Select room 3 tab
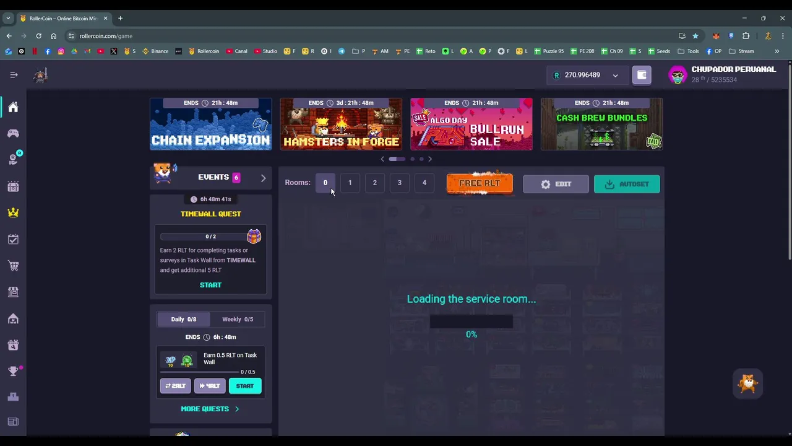The image size is (792, 446). pyautogui.click(x=399, y=183)
